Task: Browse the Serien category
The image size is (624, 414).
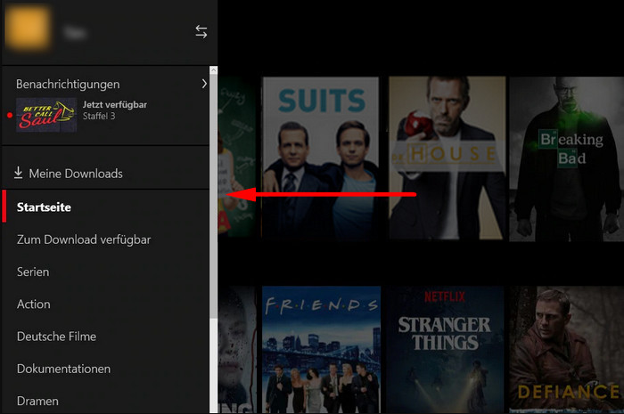Action: 33,272
